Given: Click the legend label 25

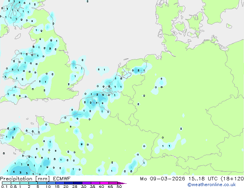Looking at the screenshot, I should [x=75, y=186].
